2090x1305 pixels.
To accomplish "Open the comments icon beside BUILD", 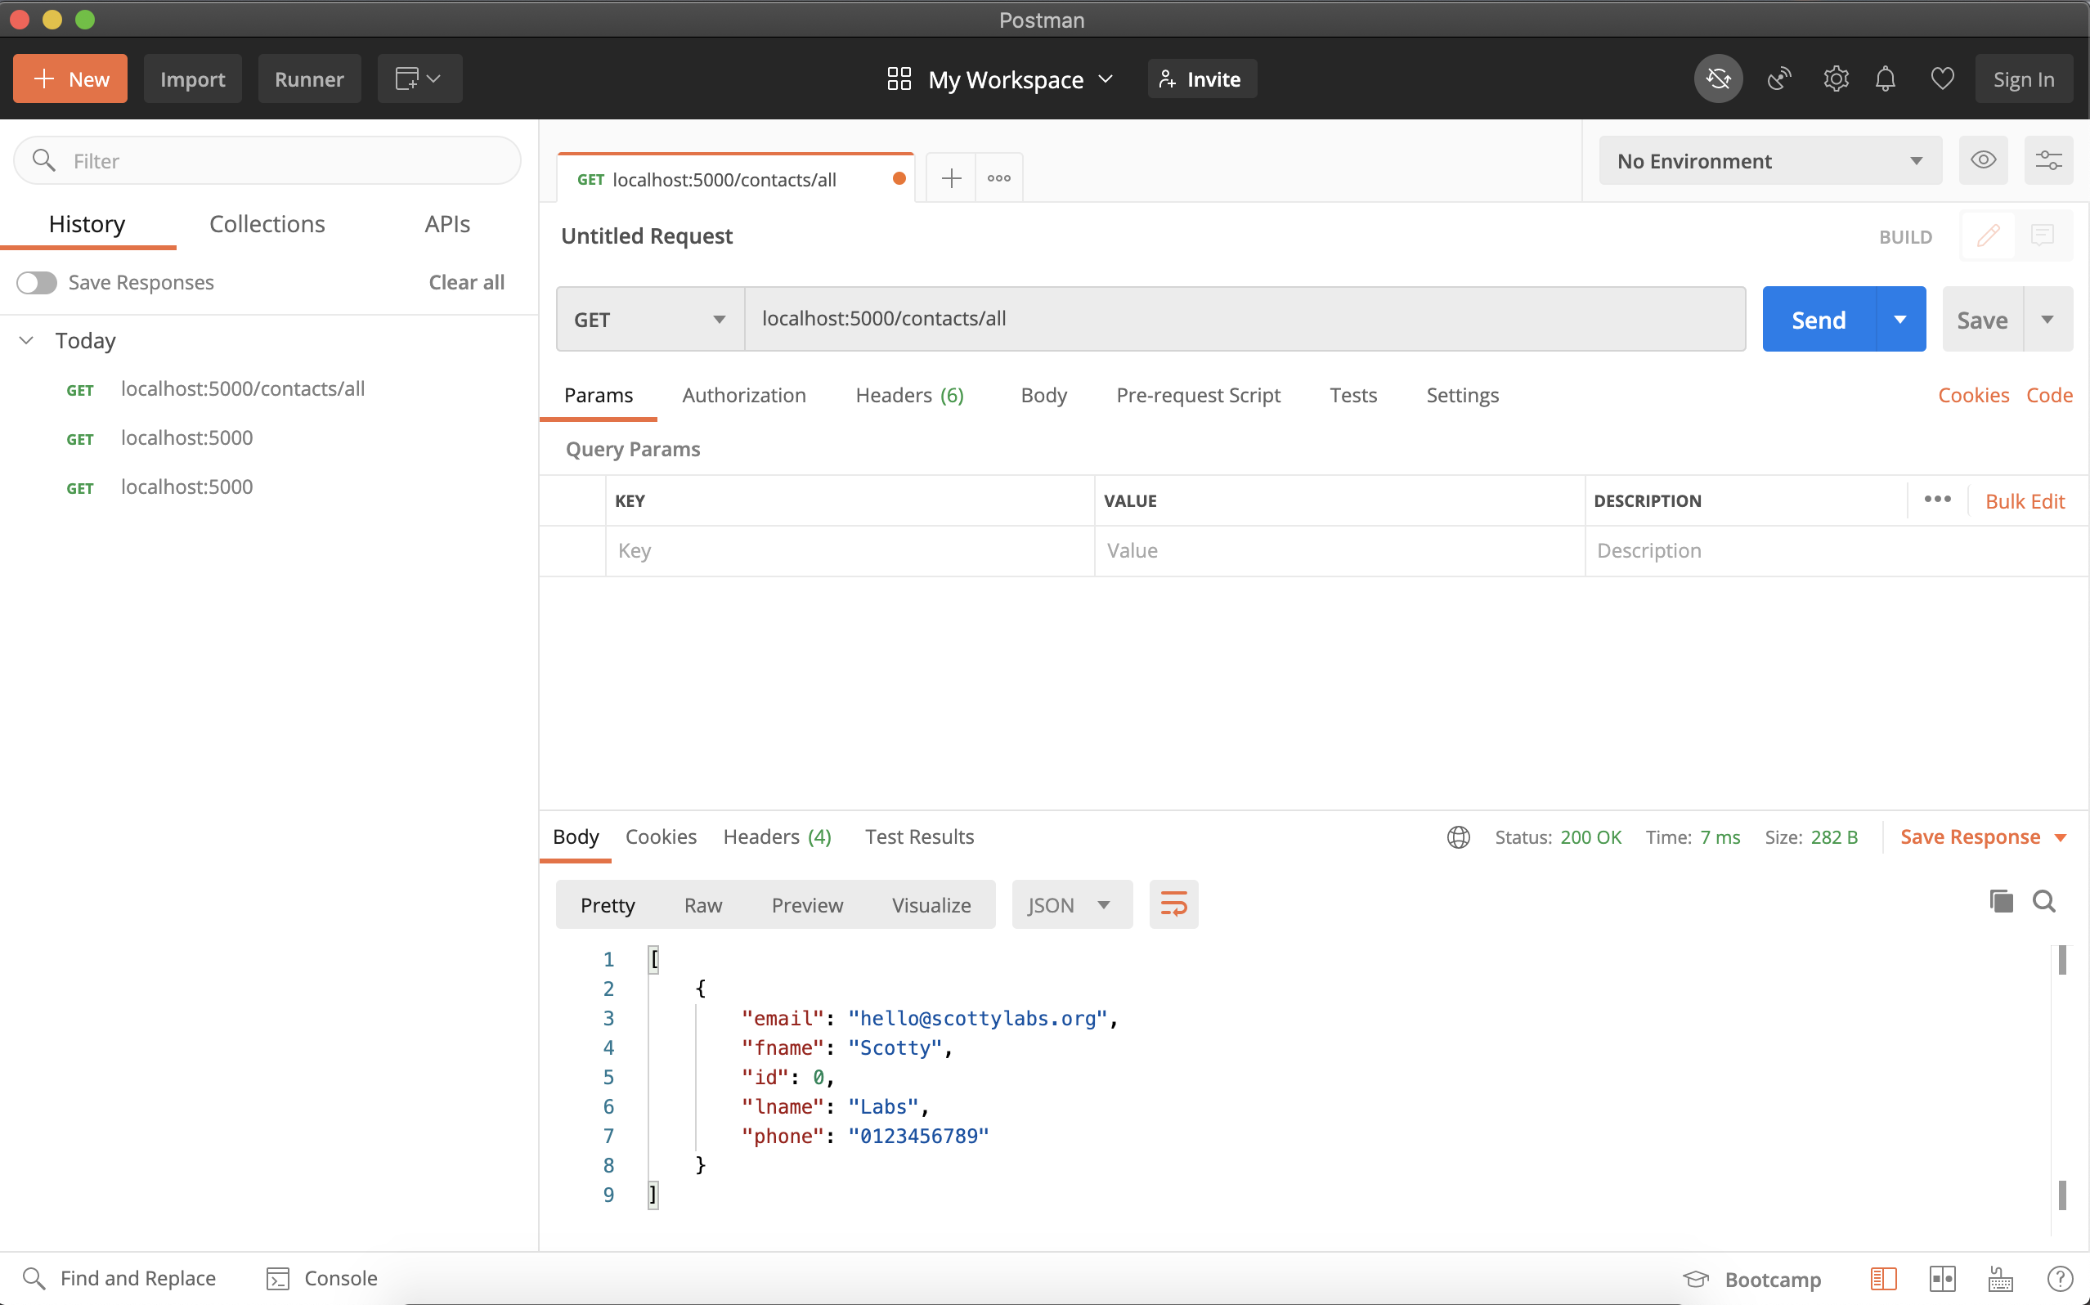I will click(2043, 235).
